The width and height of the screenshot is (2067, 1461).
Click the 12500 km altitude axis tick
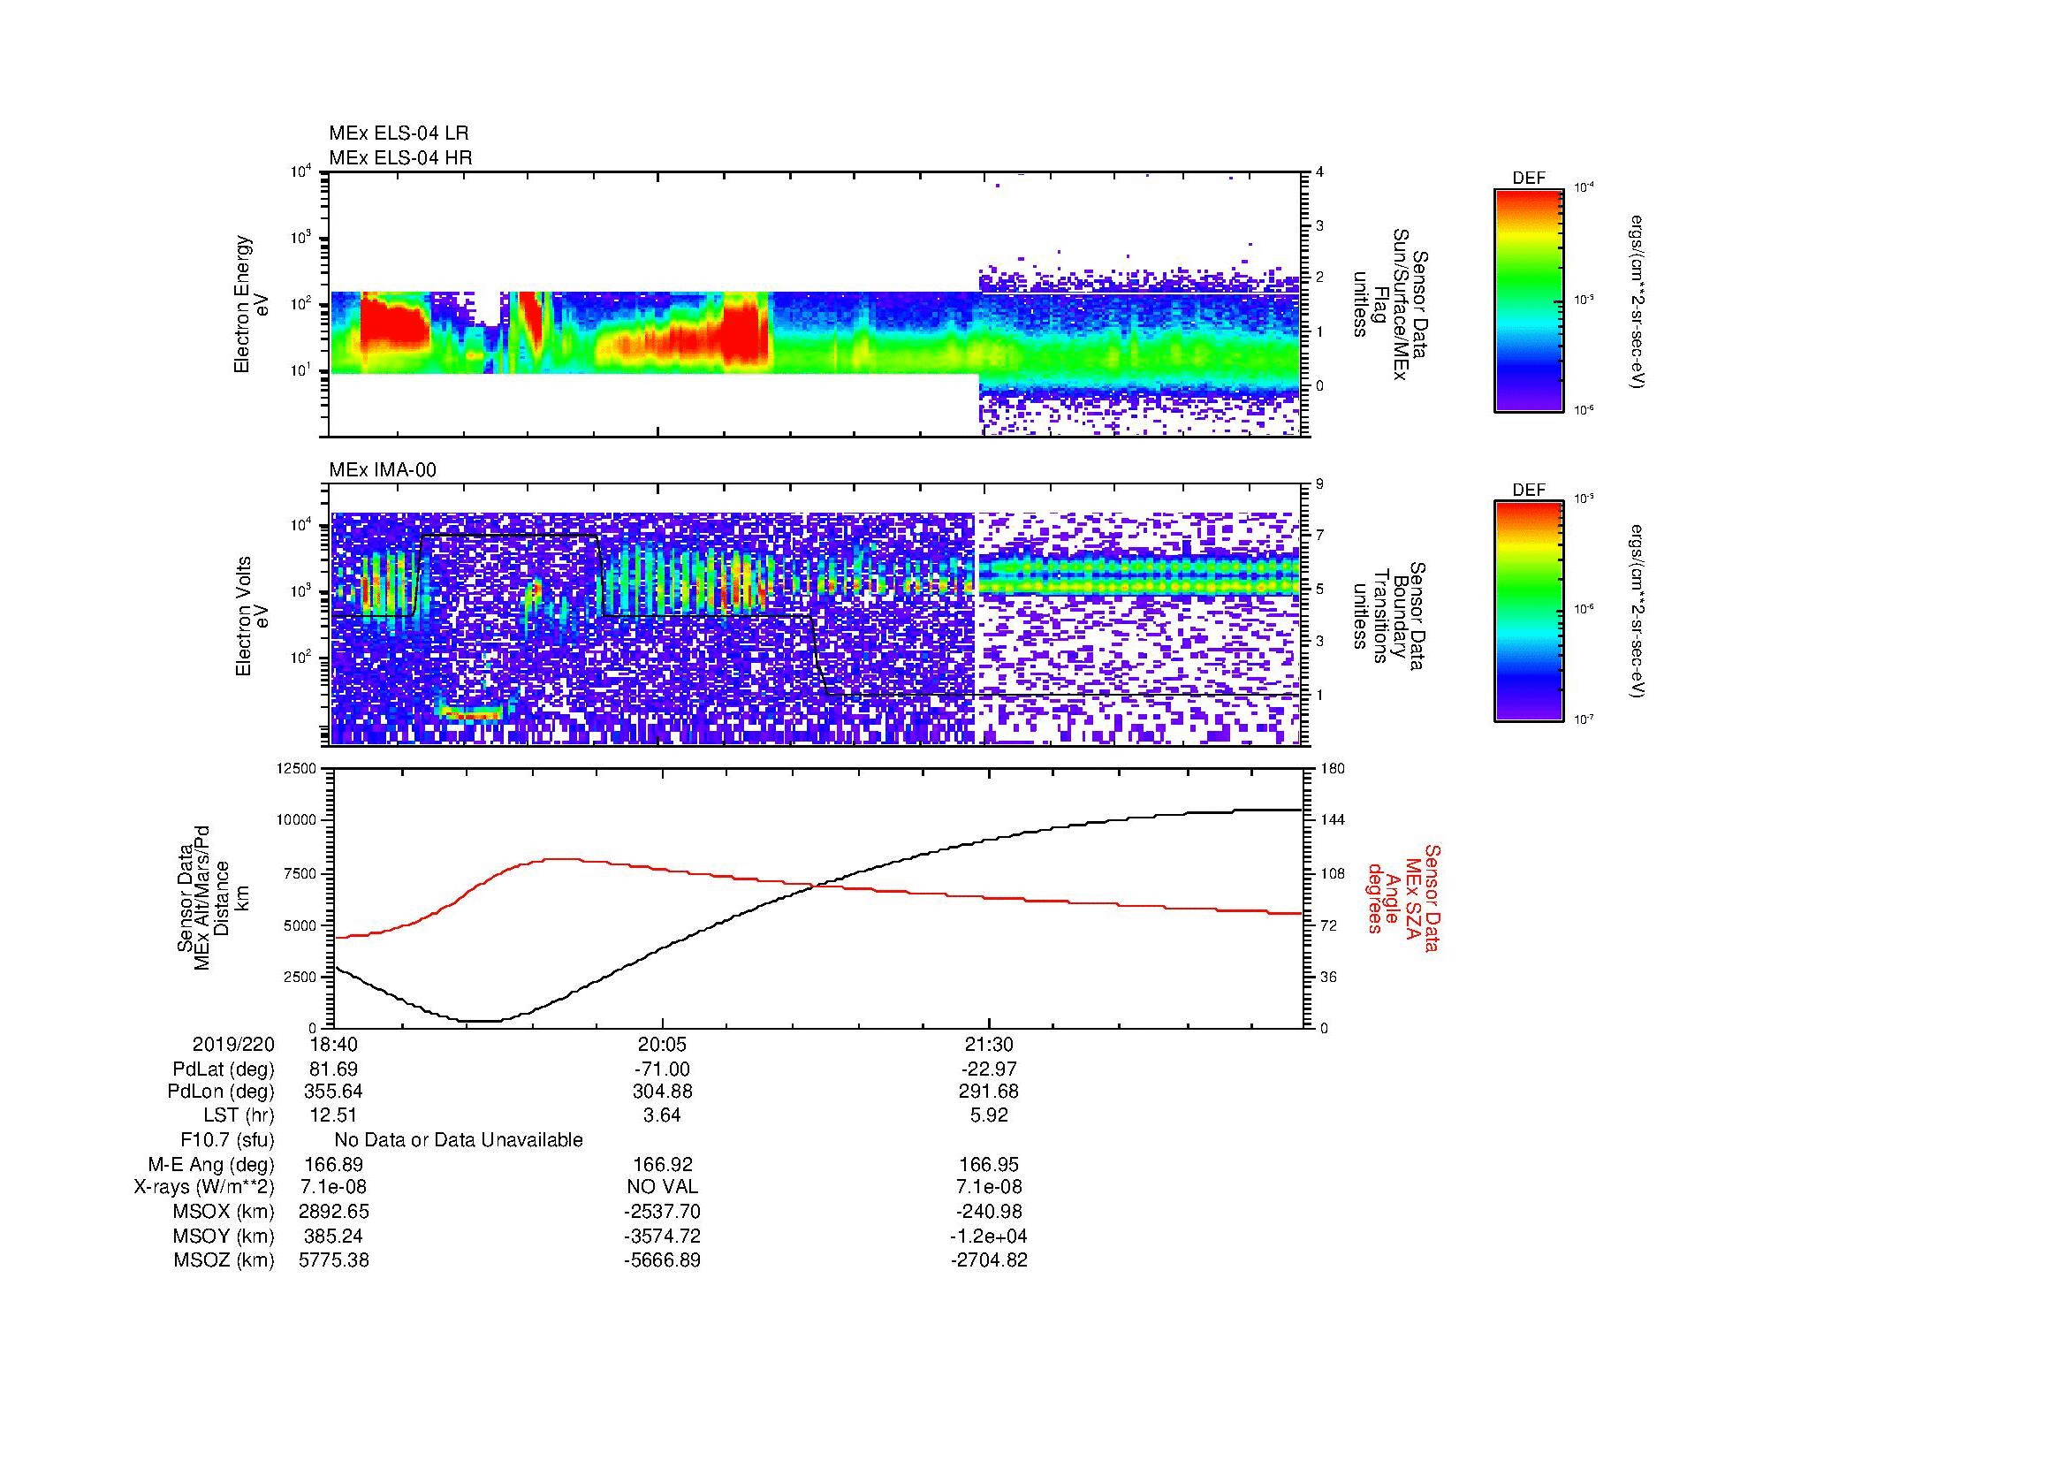pos(298,768)
